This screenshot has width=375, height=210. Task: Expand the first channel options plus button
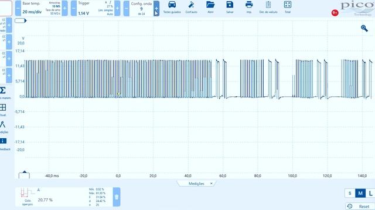(9, 25)
